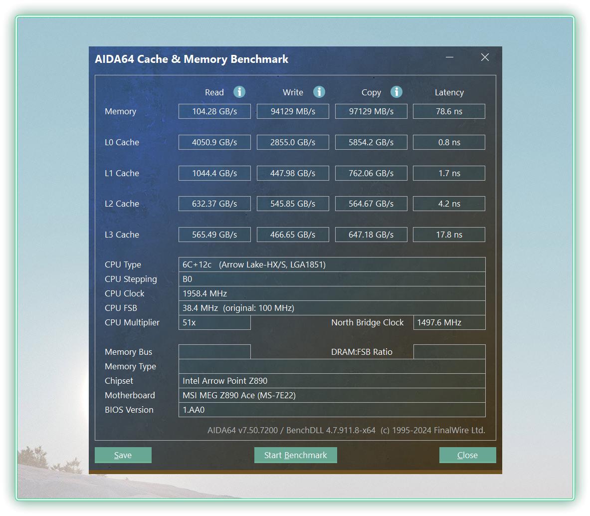Save the benchmark results

coord(123,455)
